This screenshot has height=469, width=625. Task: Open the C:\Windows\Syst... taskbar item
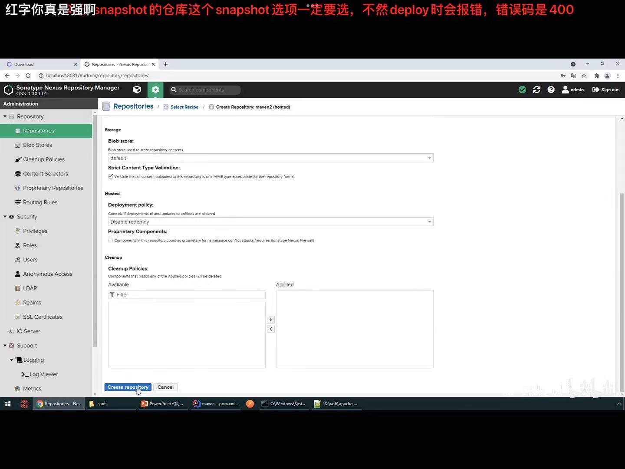284,404
